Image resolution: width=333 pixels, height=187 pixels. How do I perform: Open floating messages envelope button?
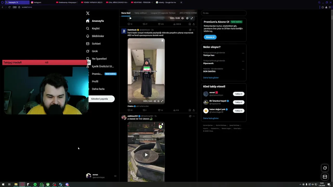pyautogui.click(x=325, y=177)
